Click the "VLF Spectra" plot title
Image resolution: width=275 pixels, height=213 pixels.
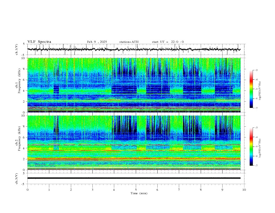coord(39,42)
